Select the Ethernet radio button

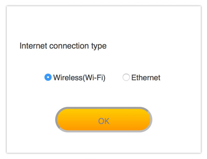[126, 77]
